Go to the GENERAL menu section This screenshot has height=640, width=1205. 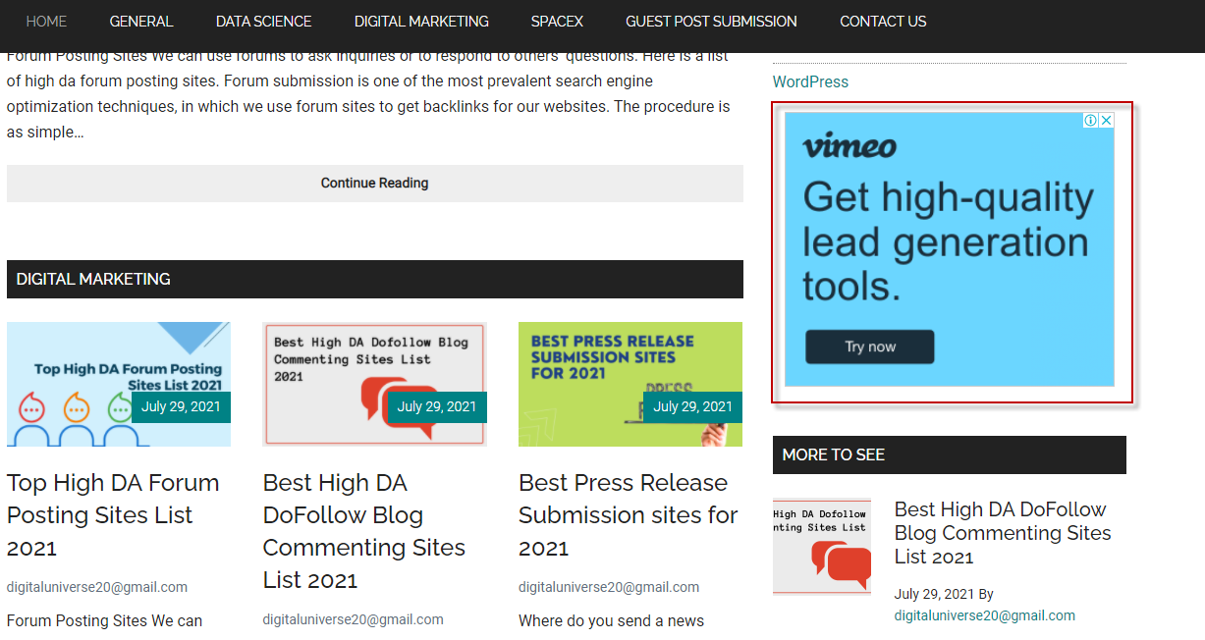pos(141,21)
